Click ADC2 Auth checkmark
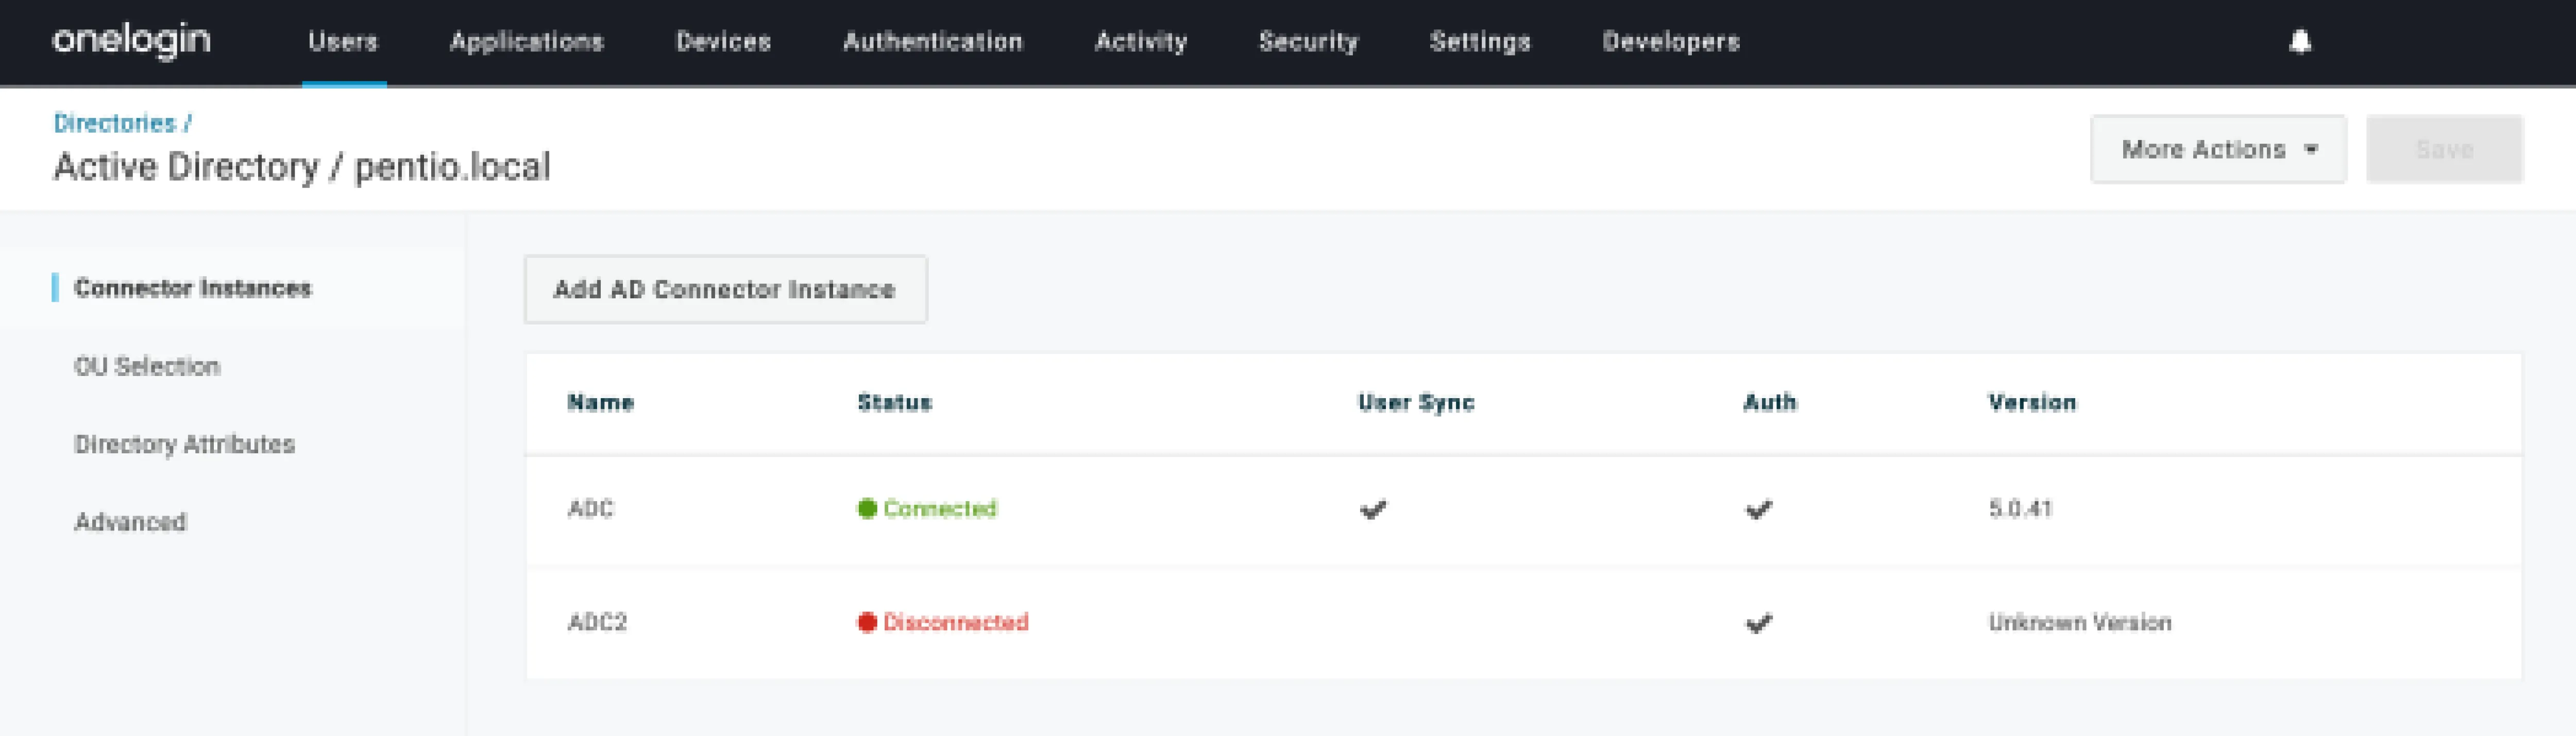Viewport: 2576px width, 736px height. (x=1758, y=623)
